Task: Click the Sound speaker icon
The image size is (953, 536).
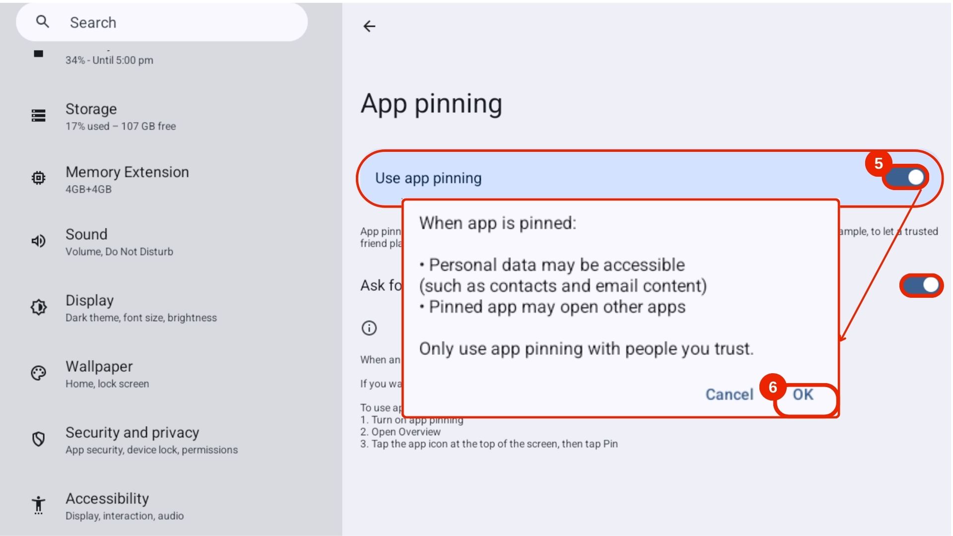Action: 39,241
